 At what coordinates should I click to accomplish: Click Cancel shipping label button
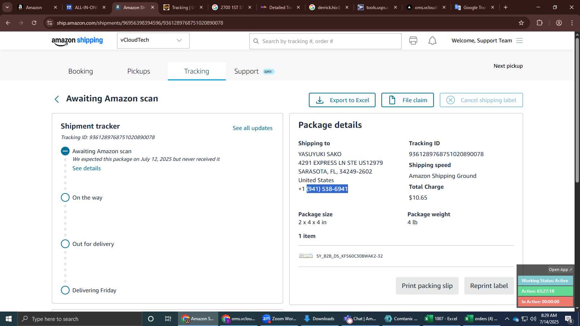[481, 100]
